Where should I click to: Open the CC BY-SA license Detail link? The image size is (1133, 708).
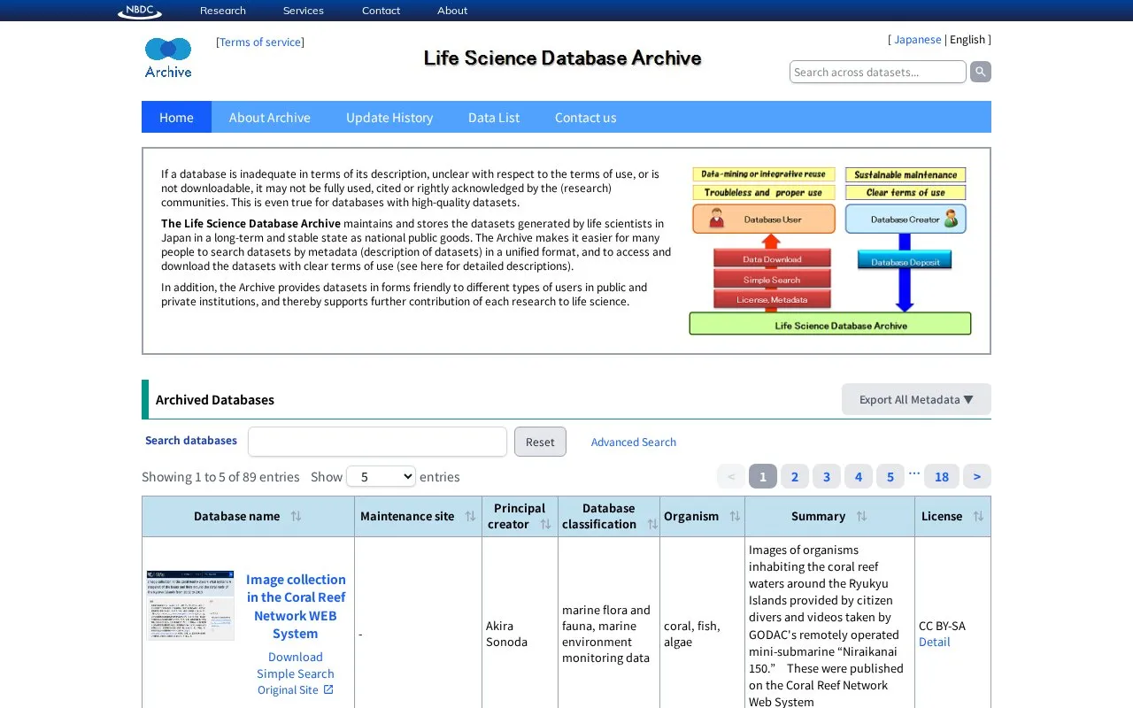pyautogui.click(x=934, y=642)
